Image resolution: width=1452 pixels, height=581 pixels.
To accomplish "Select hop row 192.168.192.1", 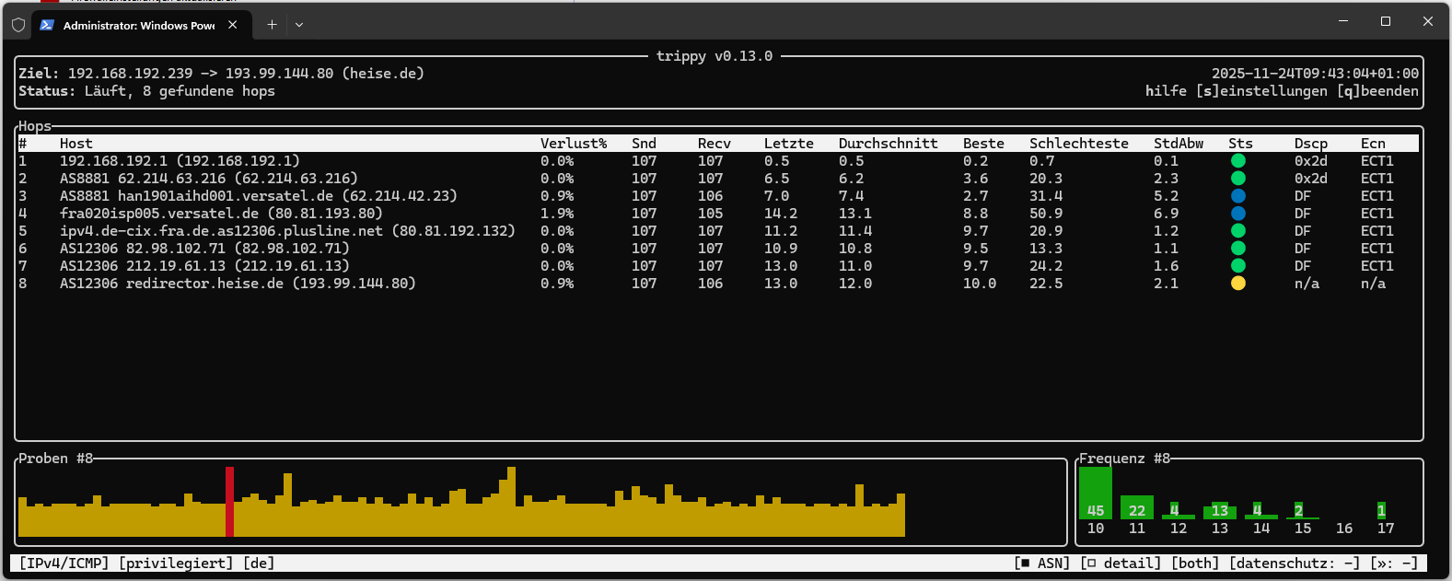I will pos(718,160).
